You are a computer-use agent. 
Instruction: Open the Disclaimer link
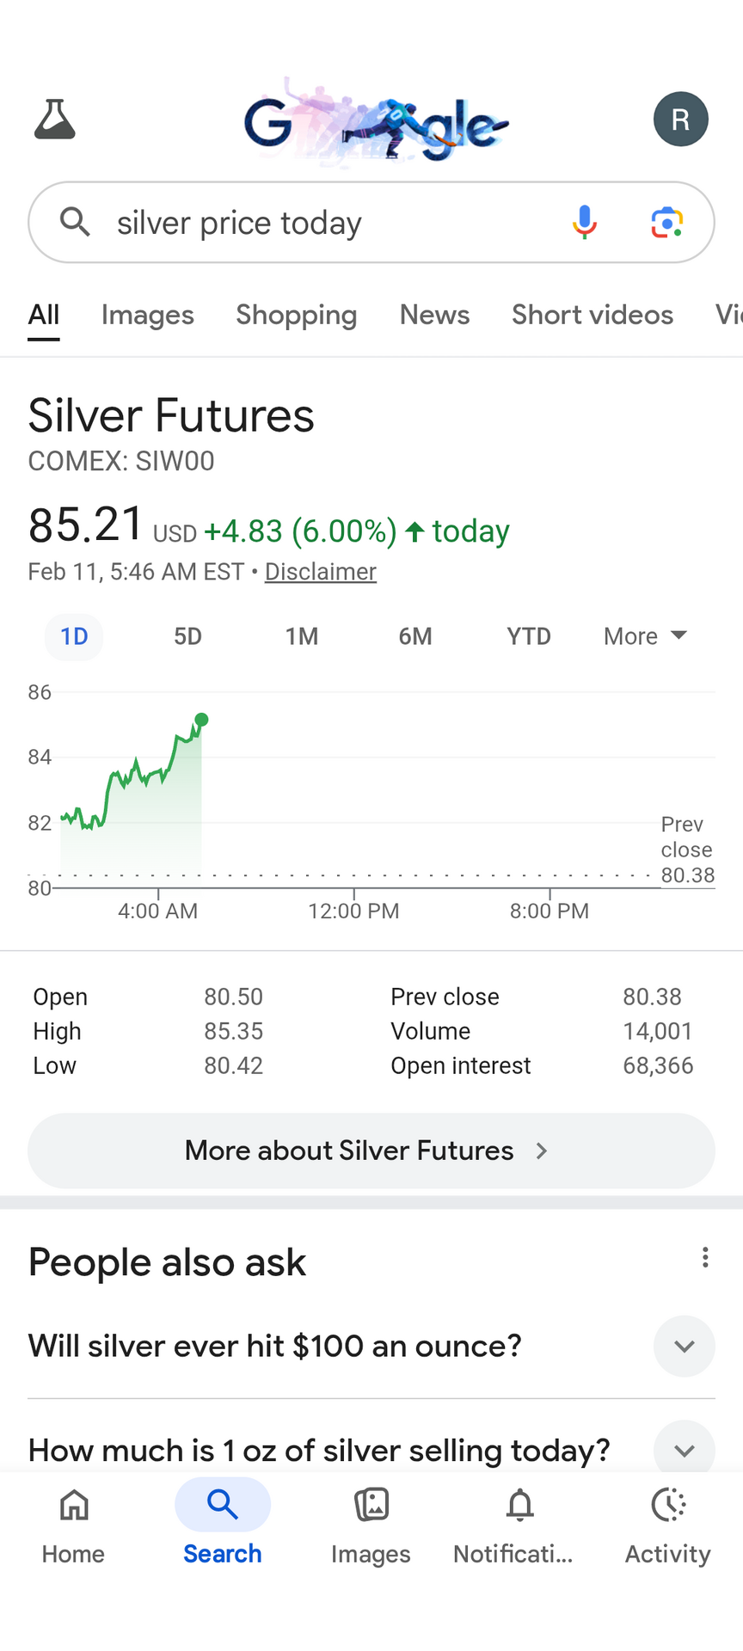tap(320, 572)
